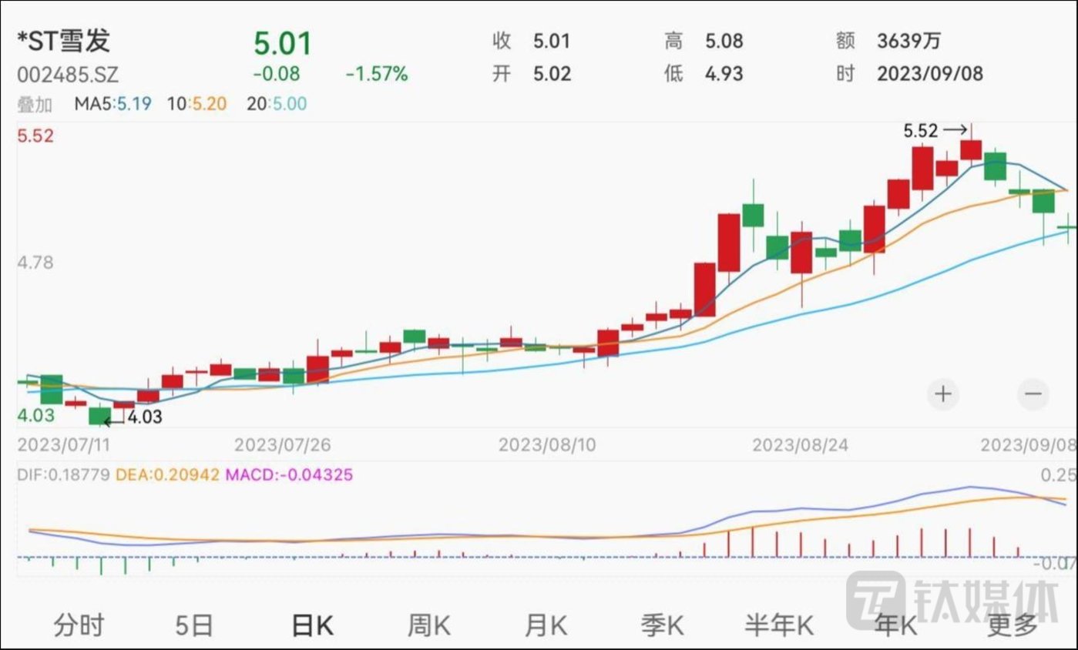Tap the MACD:-0.04325 label
The height and width of the screenshot is (650, 1078).
pyautogui.click(x=289, y=475)
